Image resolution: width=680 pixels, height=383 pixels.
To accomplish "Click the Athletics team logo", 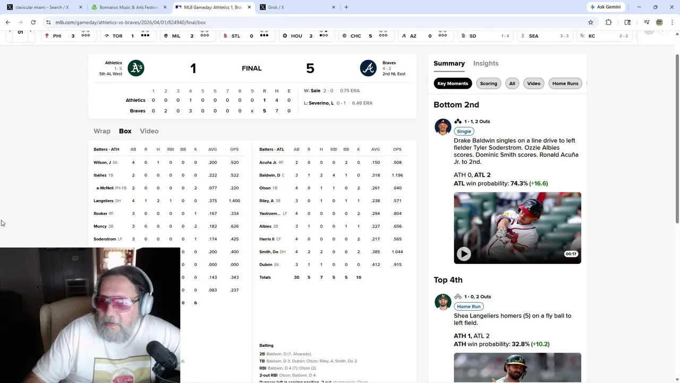I will coord(136,68).
